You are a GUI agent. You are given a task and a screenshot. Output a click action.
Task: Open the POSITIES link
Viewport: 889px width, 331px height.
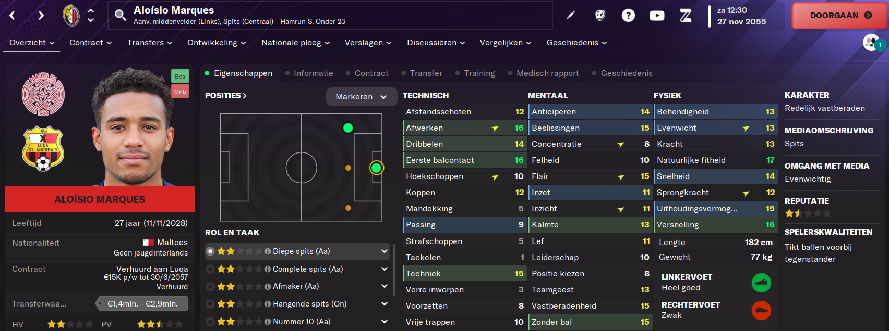[225, 96]
